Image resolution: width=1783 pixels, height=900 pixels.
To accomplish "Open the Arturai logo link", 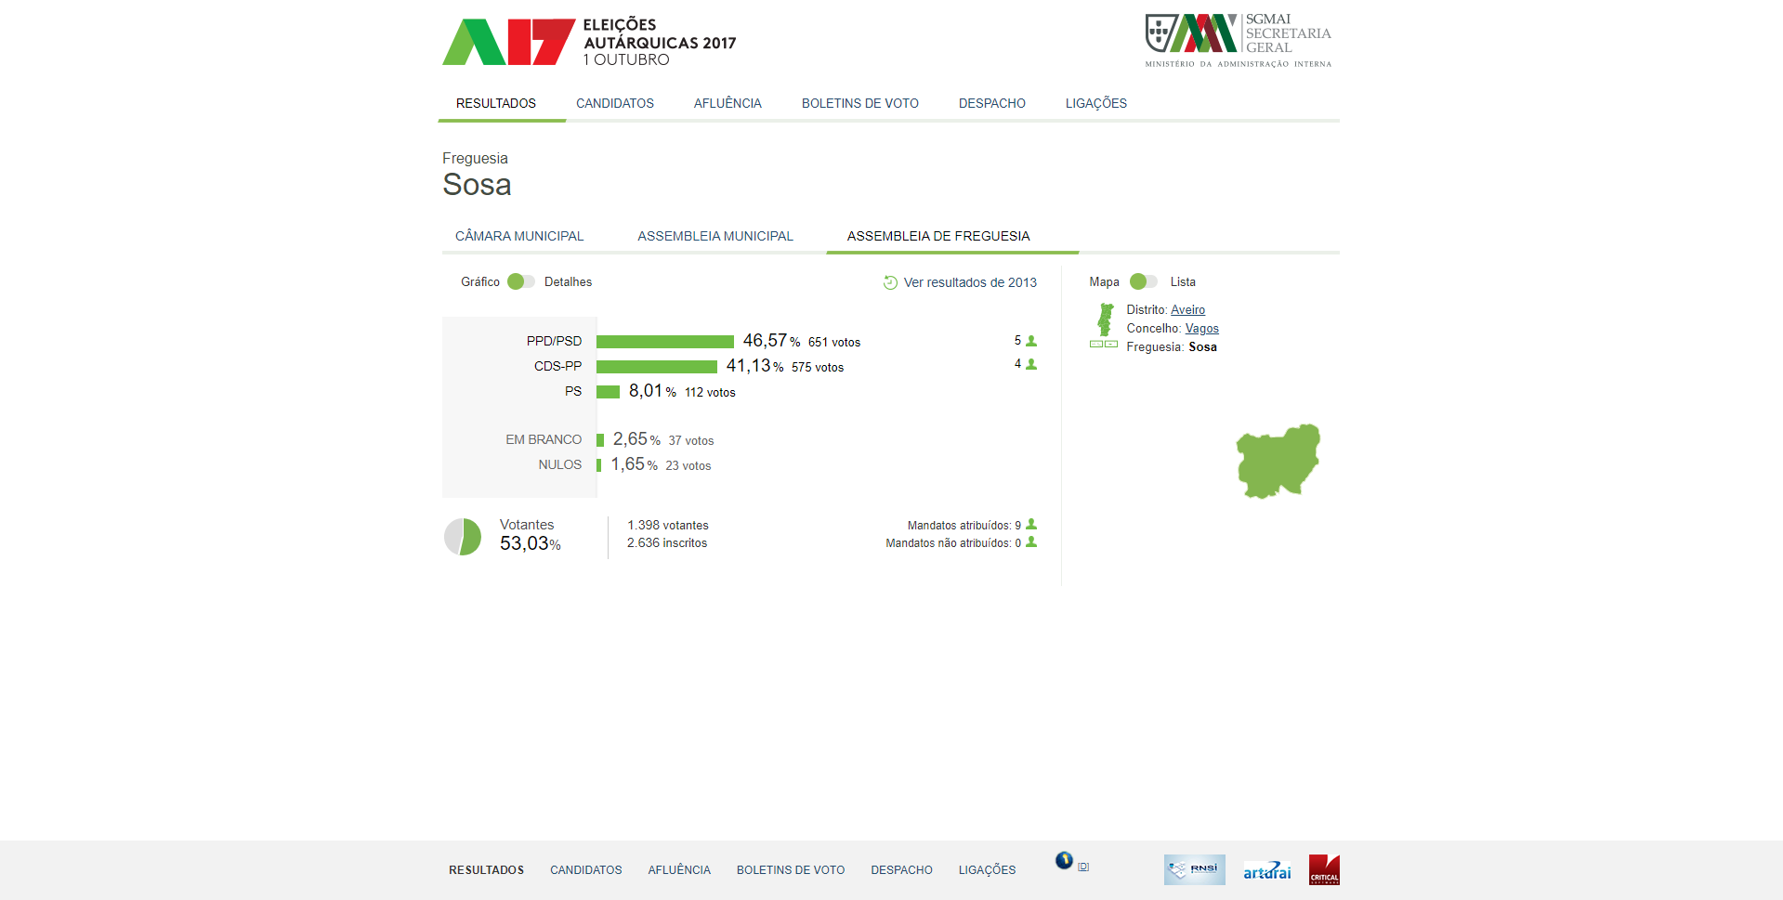I will tap(1266, 871).
